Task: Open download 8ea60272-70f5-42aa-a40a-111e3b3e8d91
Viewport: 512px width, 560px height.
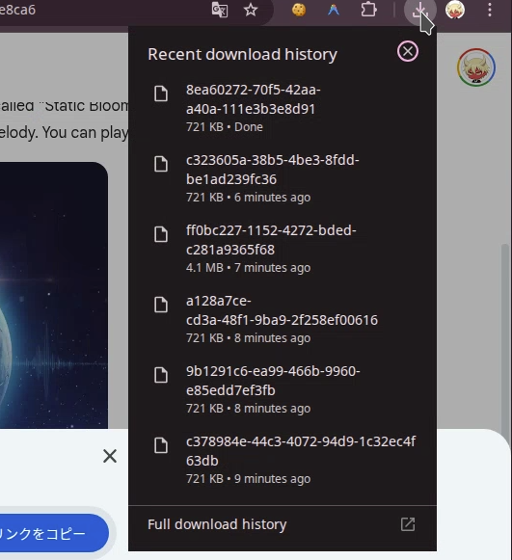Action: 283,108
